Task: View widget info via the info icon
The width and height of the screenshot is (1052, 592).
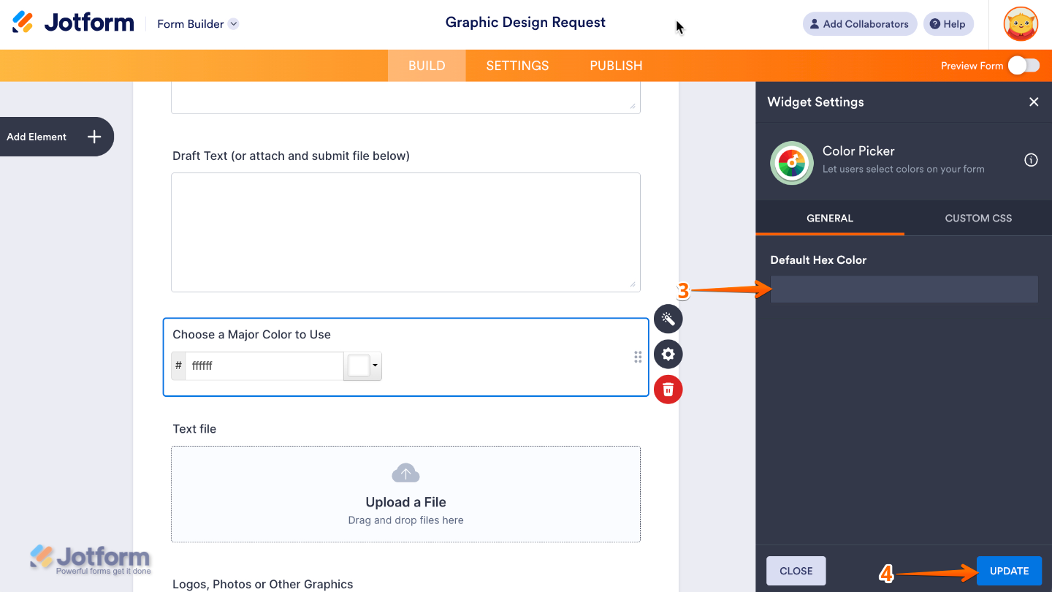Action: [1031, 159]
